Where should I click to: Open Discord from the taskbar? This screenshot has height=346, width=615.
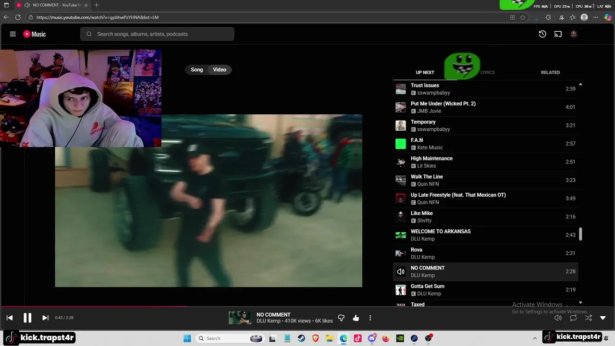tap(372, 338)
